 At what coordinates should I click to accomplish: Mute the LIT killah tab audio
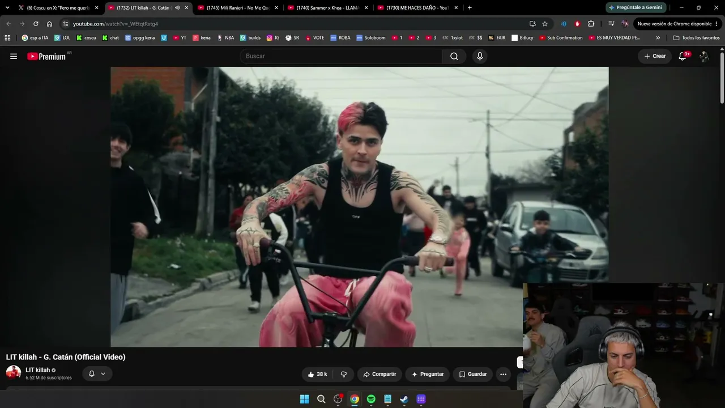coord(177,8)
